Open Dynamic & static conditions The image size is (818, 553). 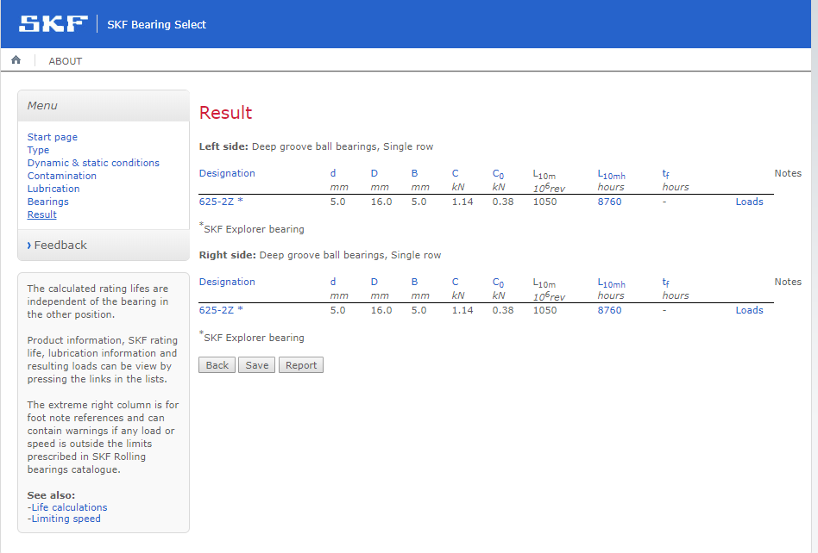93,163
